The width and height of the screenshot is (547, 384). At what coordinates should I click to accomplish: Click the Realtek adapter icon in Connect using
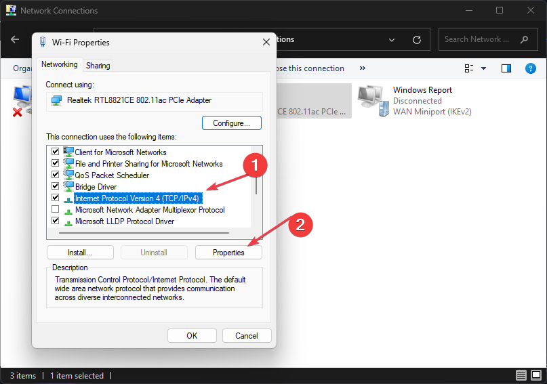pos(56,100)
